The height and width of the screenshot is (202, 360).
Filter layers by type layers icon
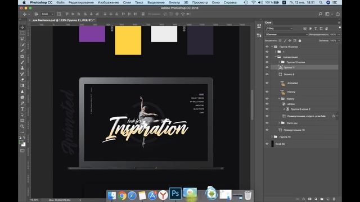[316, 29]
